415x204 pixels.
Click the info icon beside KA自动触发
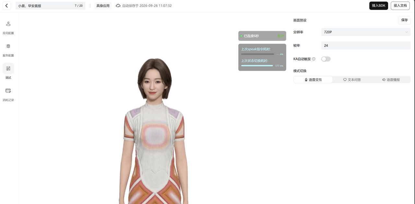pyautogui.click(x=314, y=59)
